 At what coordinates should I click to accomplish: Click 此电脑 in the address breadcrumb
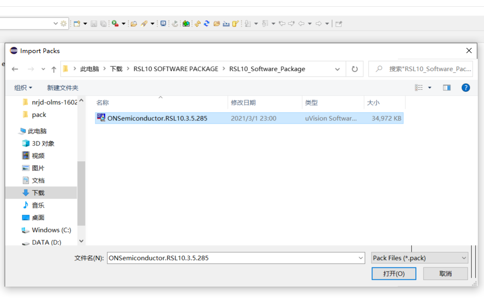pos(89,69)
